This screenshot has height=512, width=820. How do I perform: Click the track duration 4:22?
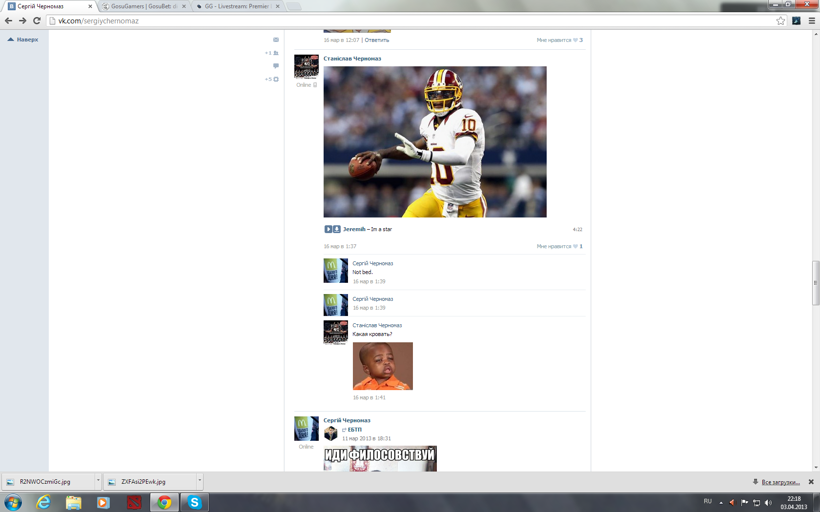577,229
